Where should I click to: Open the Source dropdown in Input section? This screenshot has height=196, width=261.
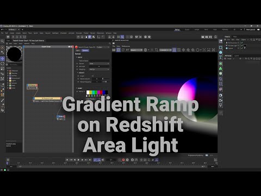99,64
